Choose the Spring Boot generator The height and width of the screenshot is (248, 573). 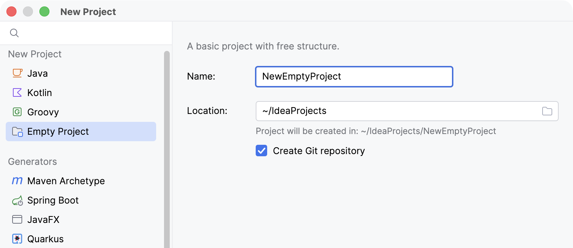click(81, 200)
